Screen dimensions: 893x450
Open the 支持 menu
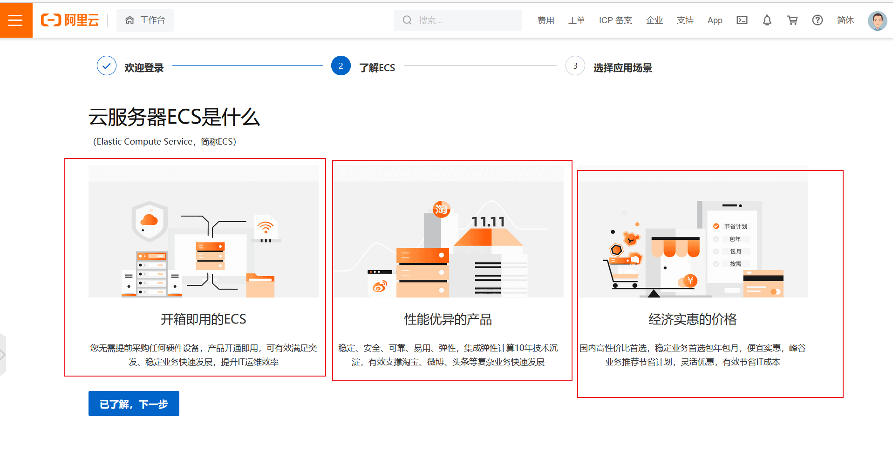click(685, 20)
